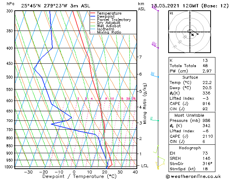Image resolution: width=232 pixels, height=179 pixels.
Task: Click the yellow-green wind barb near 850 hPa
Action: click(156, 149)
